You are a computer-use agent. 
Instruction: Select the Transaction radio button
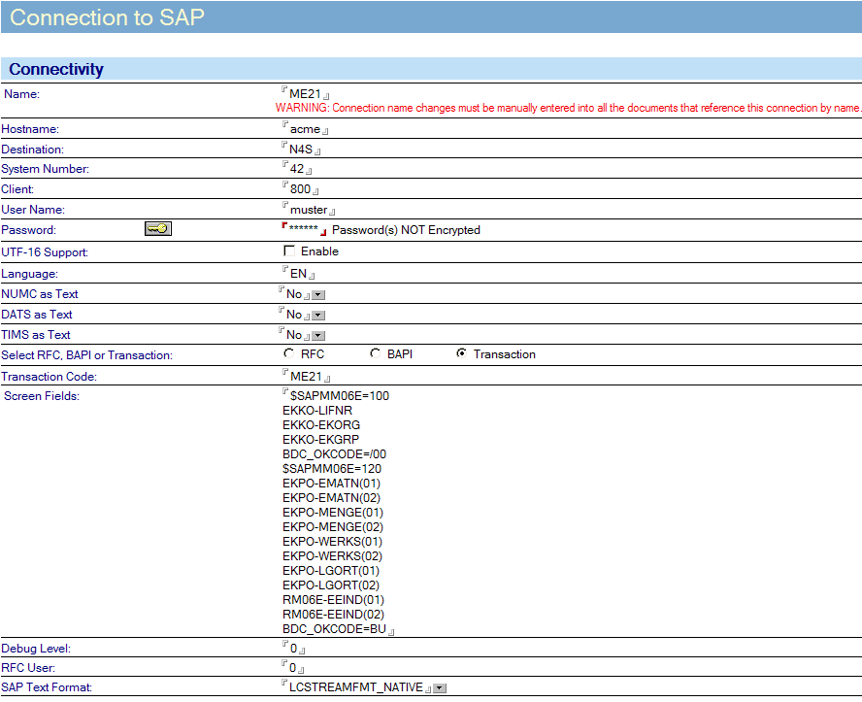(461, 353)
